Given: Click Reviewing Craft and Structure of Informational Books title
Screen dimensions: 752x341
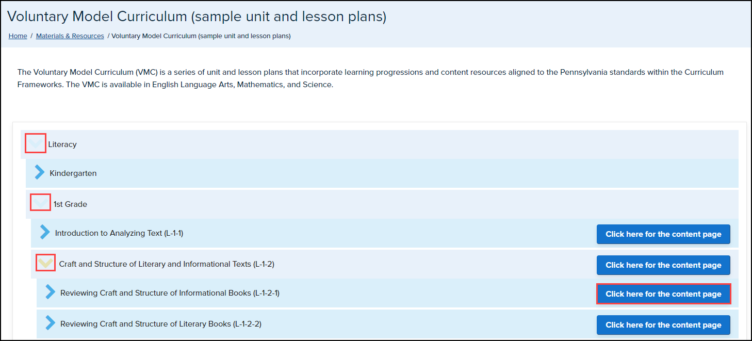Looking at the screenshot, I should [170, 293].
